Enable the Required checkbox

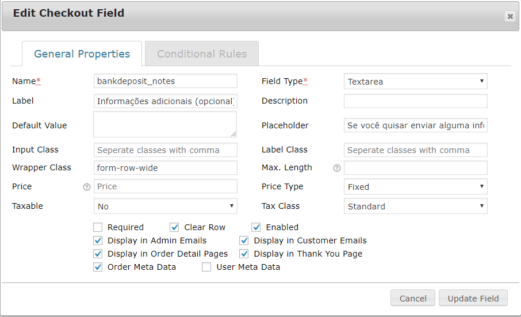pos(98,227)
